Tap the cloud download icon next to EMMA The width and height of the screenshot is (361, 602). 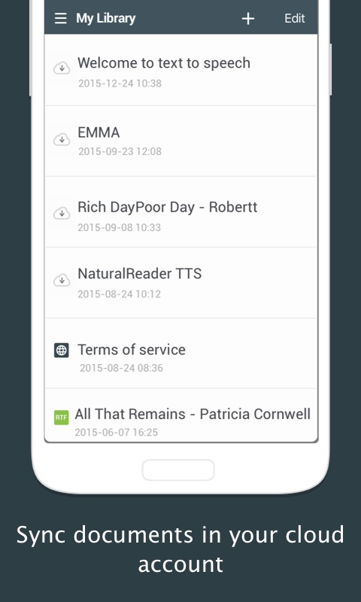click(62, 139)
